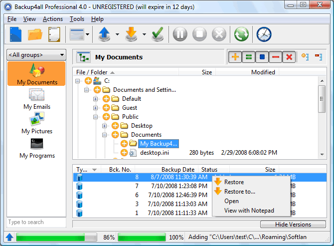Click the green Refresh icon

coord(242,35)
